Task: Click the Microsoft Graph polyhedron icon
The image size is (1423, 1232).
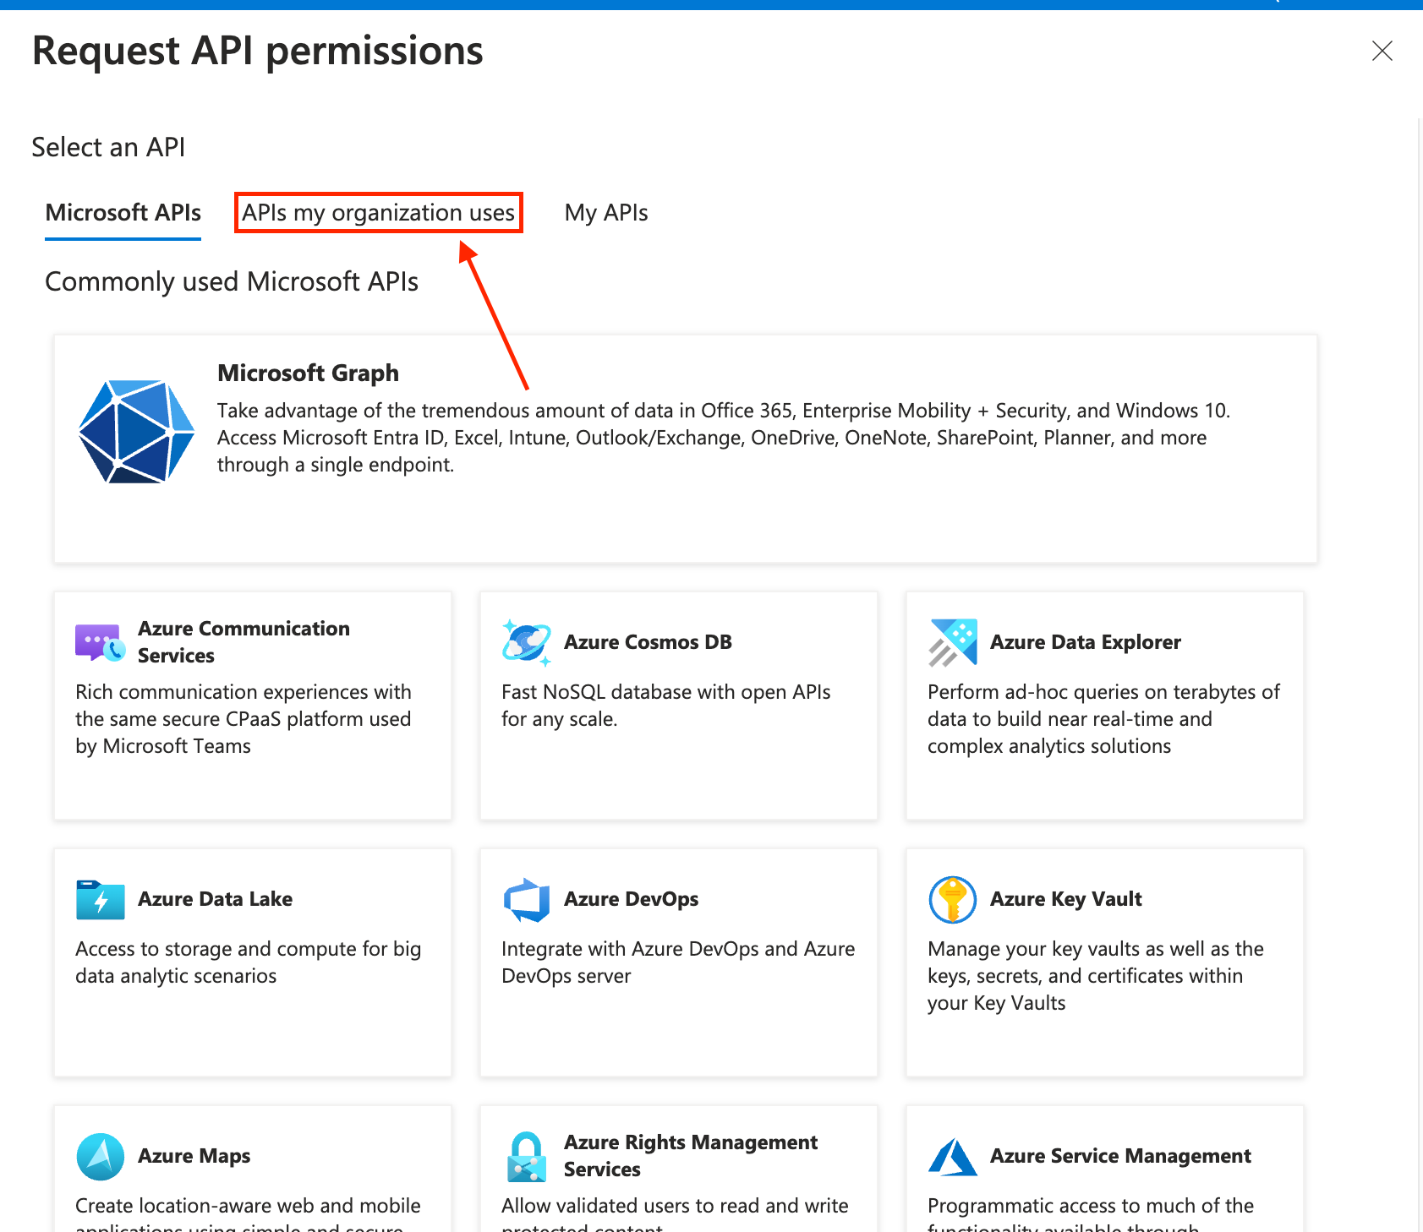Action: click(x=136, y=431)
